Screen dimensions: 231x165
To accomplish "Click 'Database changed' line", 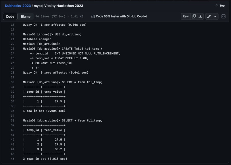I will coord(37,39).
